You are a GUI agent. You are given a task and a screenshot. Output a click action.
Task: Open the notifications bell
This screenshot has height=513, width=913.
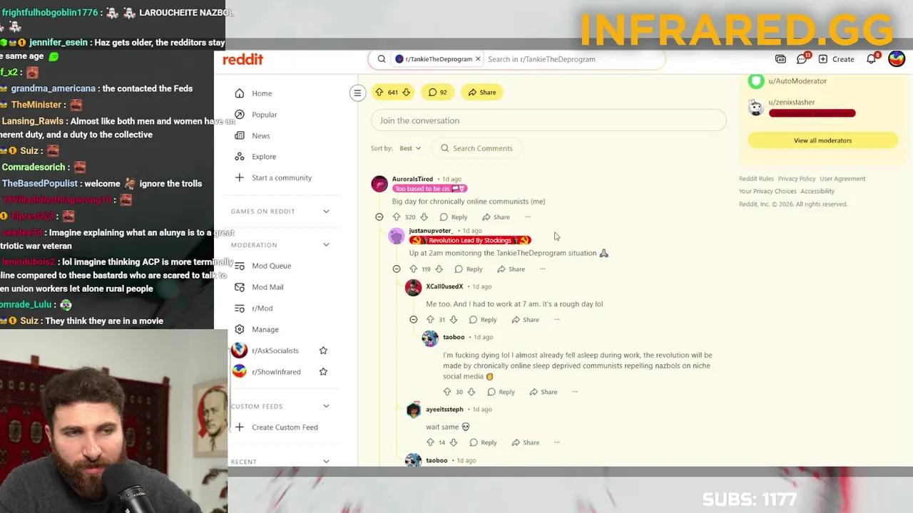pos(872,59)
